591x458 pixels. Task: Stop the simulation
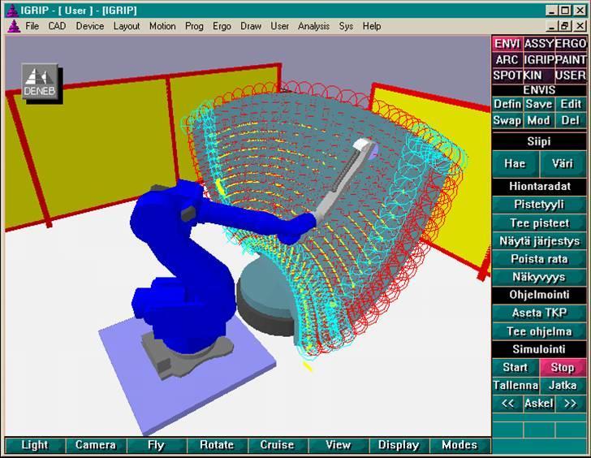(x=563, y=368)
